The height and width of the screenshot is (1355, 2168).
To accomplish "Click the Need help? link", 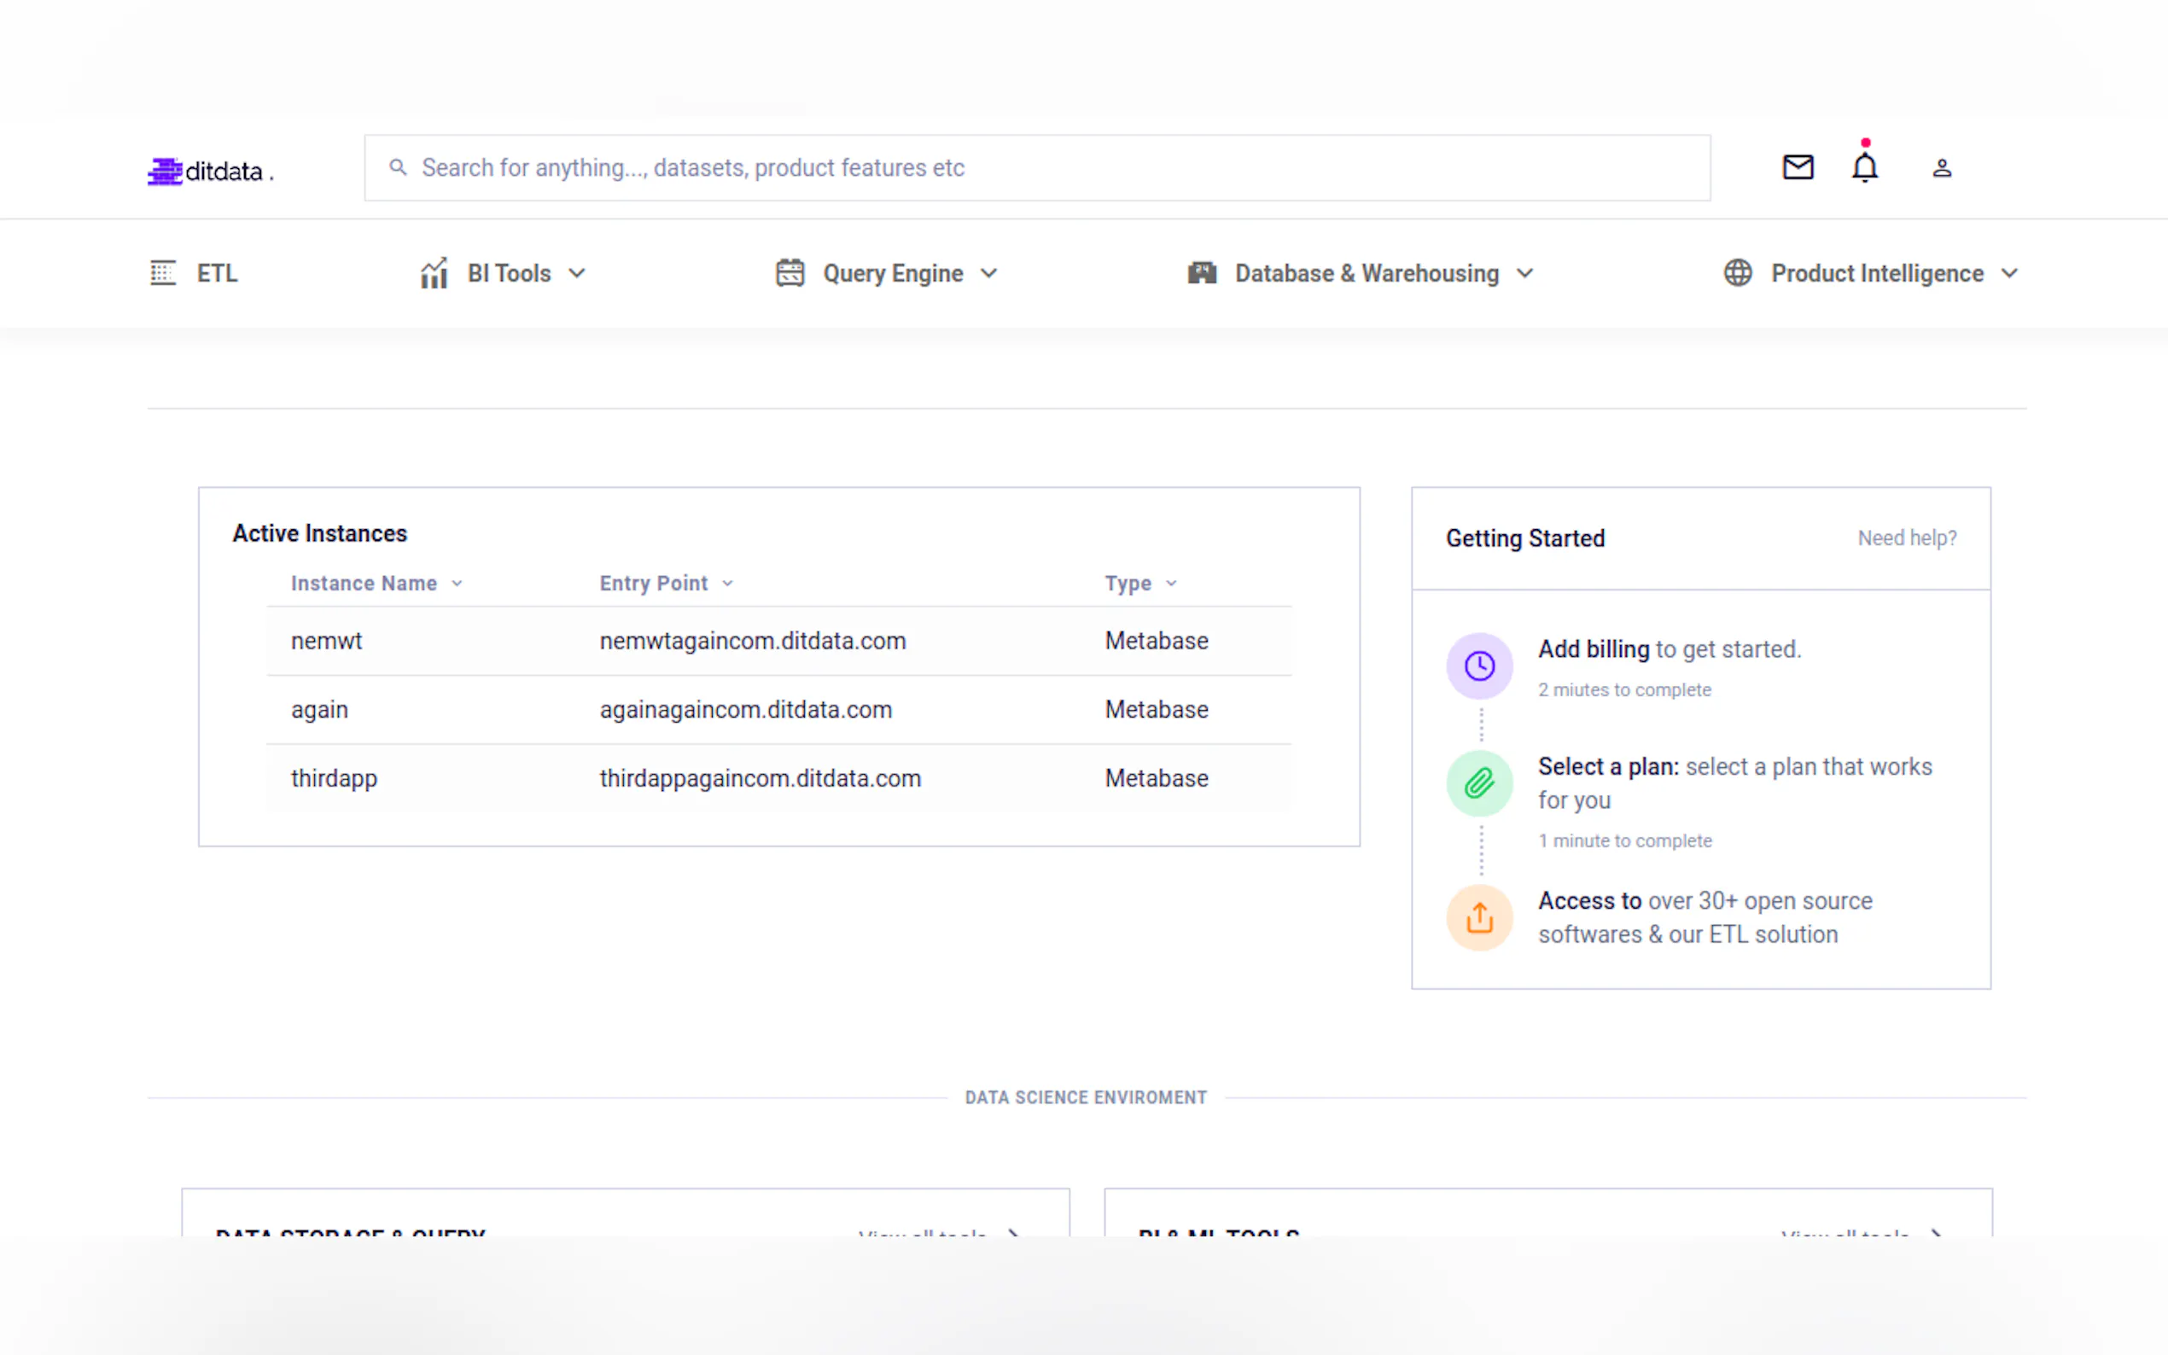I will click(1906, 538).
